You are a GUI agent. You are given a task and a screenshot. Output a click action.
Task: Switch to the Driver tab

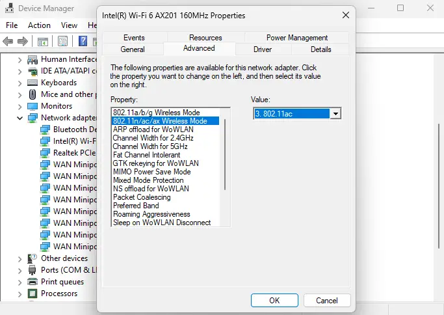click(x=263, y=49)
